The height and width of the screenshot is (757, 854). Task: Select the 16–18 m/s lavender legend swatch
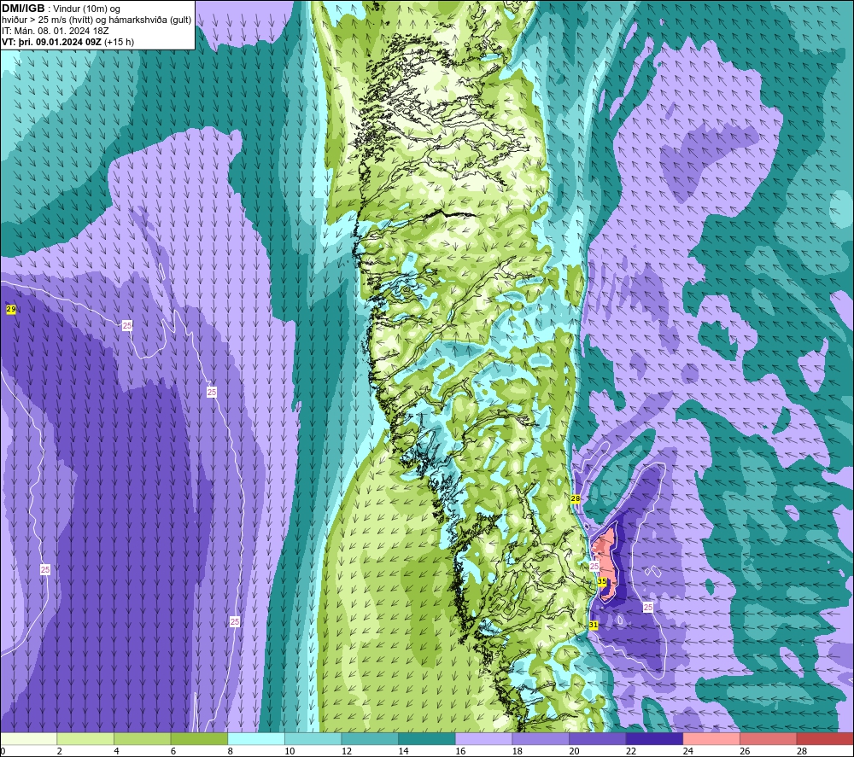point(483,738)
